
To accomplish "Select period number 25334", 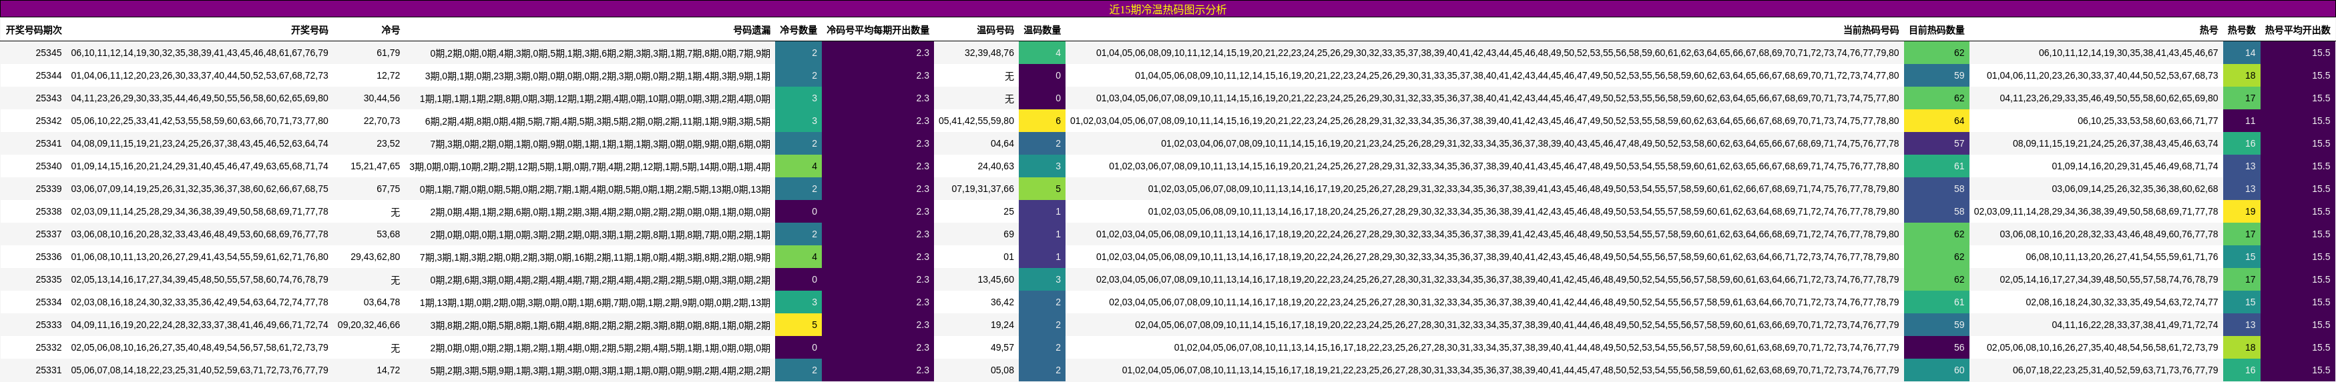I will [49, 301].
